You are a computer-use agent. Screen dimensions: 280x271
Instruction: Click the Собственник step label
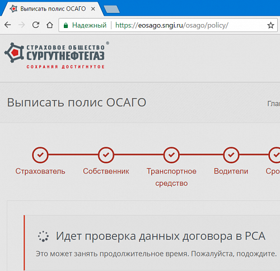pyautogui.click(x=106, y=171)
